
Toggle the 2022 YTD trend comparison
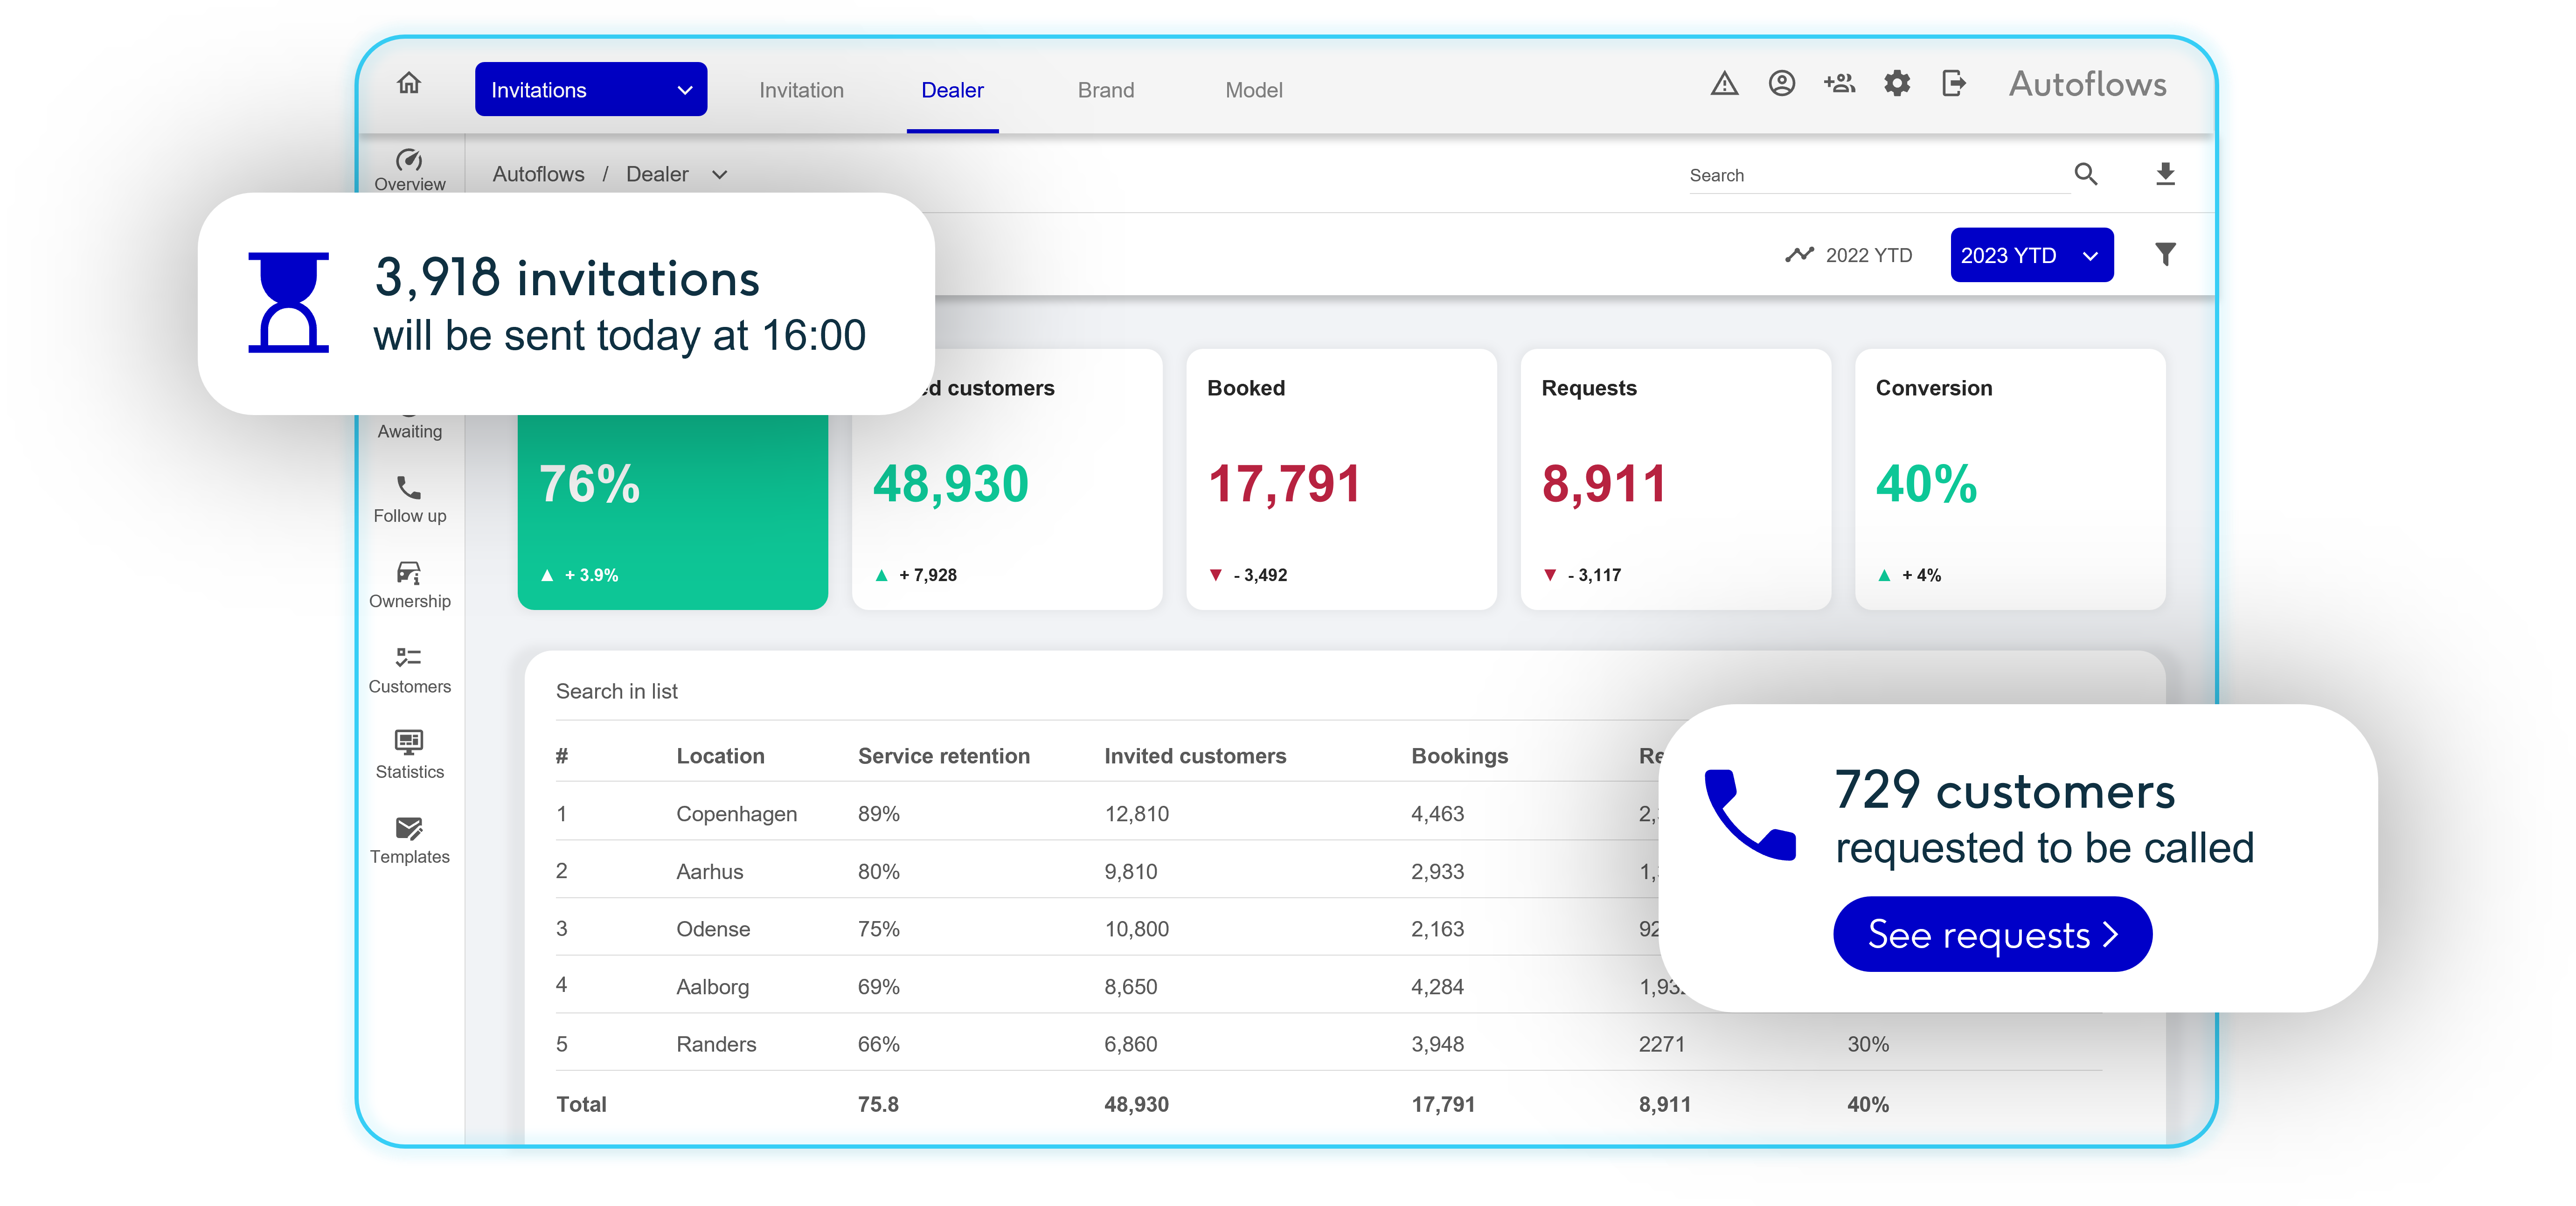pyautogui.click(x=1848, y=255)
